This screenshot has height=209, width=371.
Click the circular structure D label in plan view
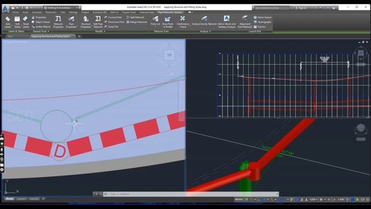59,151
